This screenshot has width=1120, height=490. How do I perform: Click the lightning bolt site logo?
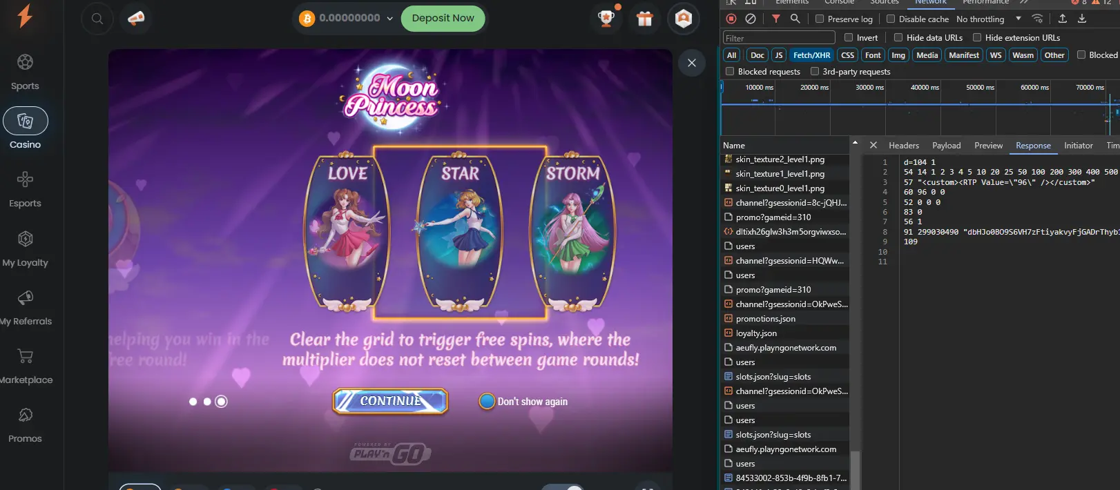[x=25, y=15]
